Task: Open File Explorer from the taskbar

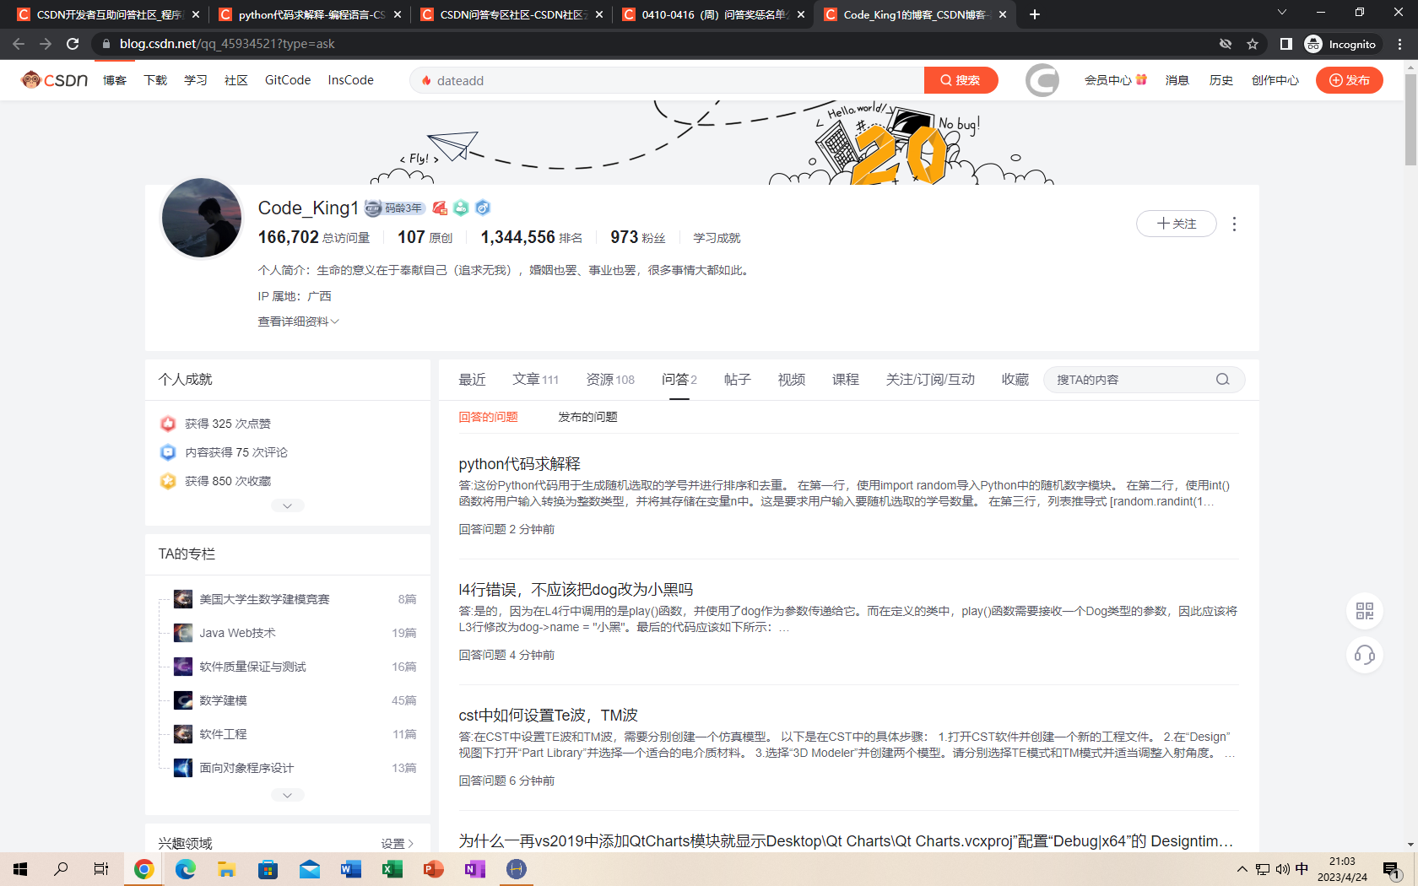Action: tap(227, 869)
